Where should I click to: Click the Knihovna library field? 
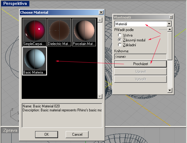pos(141,57)
